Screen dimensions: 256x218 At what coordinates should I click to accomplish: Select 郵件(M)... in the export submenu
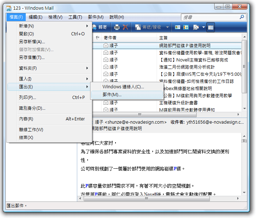pos(127,95)
